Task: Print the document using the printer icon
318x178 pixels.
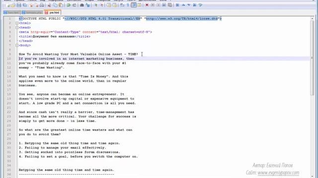Action: 42,5
